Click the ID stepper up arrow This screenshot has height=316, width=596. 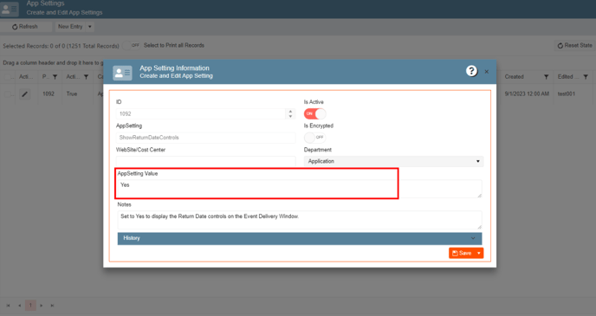pos(290,112)
